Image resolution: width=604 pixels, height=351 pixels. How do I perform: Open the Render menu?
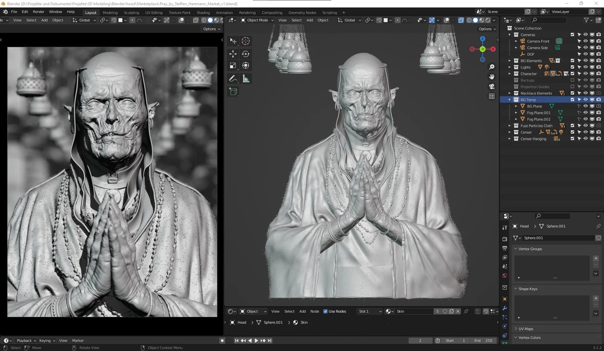(39, 11)
